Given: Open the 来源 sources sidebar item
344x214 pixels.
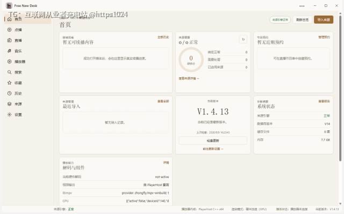Looking at the screenshot, I should 28,104.
